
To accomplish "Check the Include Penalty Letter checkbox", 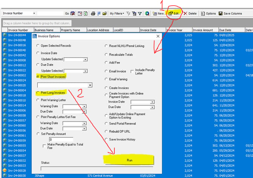I will coord(132,71).
